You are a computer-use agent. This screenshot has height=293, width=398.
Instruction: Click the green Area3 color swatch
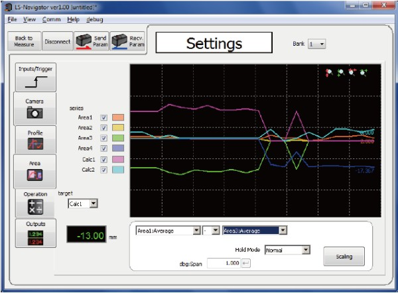[x=118, y=138]
